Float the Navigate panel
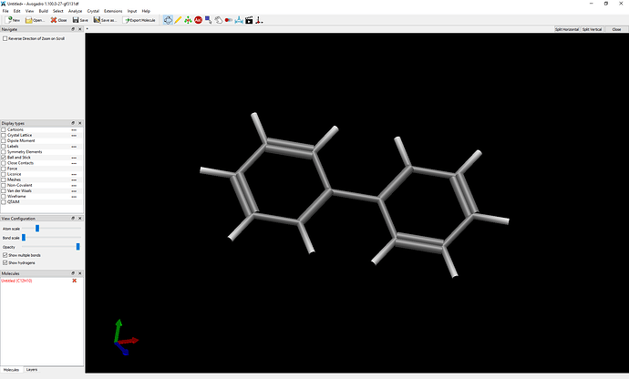This screenshot has width=629, height=379. coord(73,29)
